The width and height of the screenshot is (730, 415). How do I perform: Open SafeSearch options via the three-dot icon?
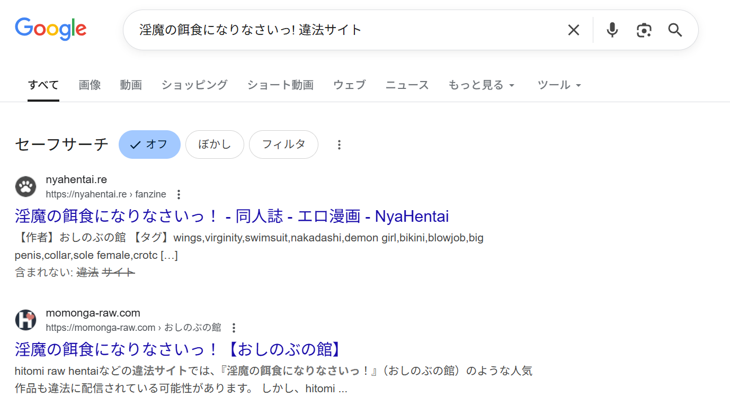[339, 144]
